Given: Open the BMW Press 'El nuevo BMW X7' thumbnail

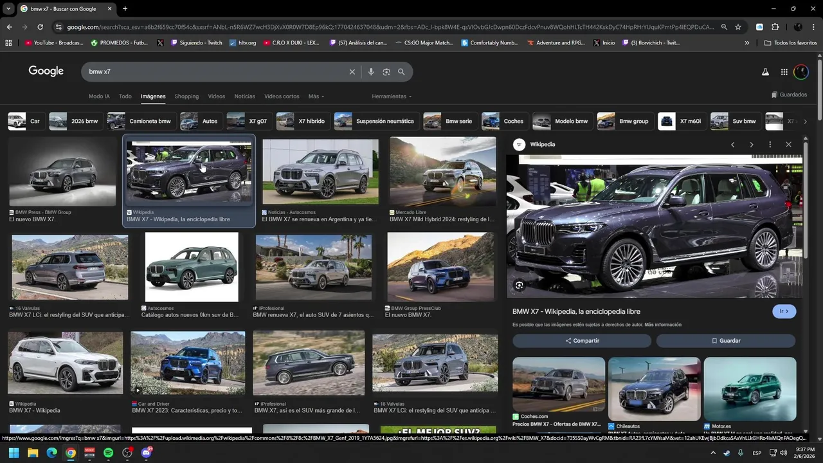Looking at the screenshot, I should [x=62, y=171].
